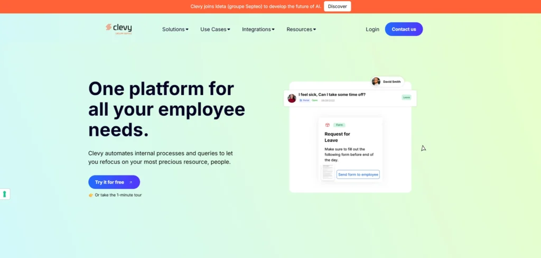541x258 pixels.
Task: Click the green keyhole widget on left edge
Action: point(5,194)
